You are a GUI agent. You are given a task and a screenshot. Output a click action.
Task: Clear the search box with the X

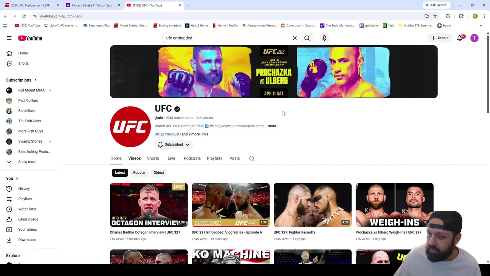pos(295,38)
